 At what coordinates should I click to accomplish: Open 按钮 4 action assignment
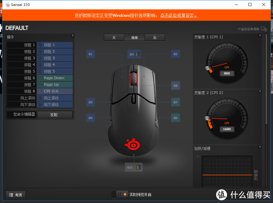pos(55,65)
